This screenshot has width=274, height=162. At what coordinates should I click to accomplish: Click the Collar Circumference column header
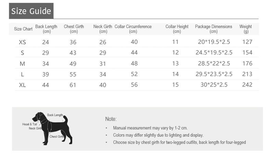click(x=133, y=29)
